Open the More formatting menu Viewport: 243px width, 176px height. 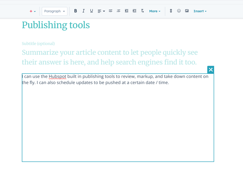(155, 11)
